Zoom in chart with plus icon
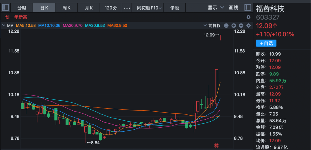 pyautogui.click(x=234, y=26)
